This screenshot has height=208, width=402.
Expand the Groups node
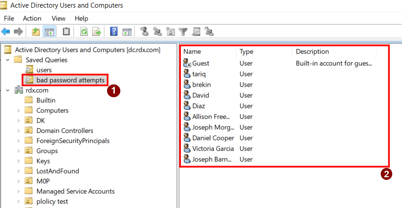pos(18,151)
